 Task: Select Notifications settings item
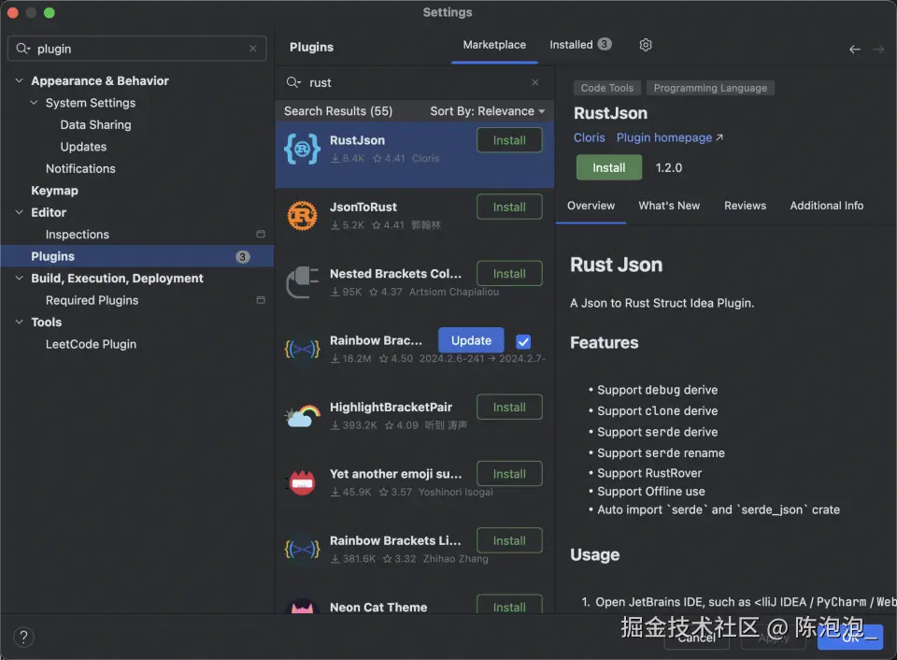tap(80, 168)
